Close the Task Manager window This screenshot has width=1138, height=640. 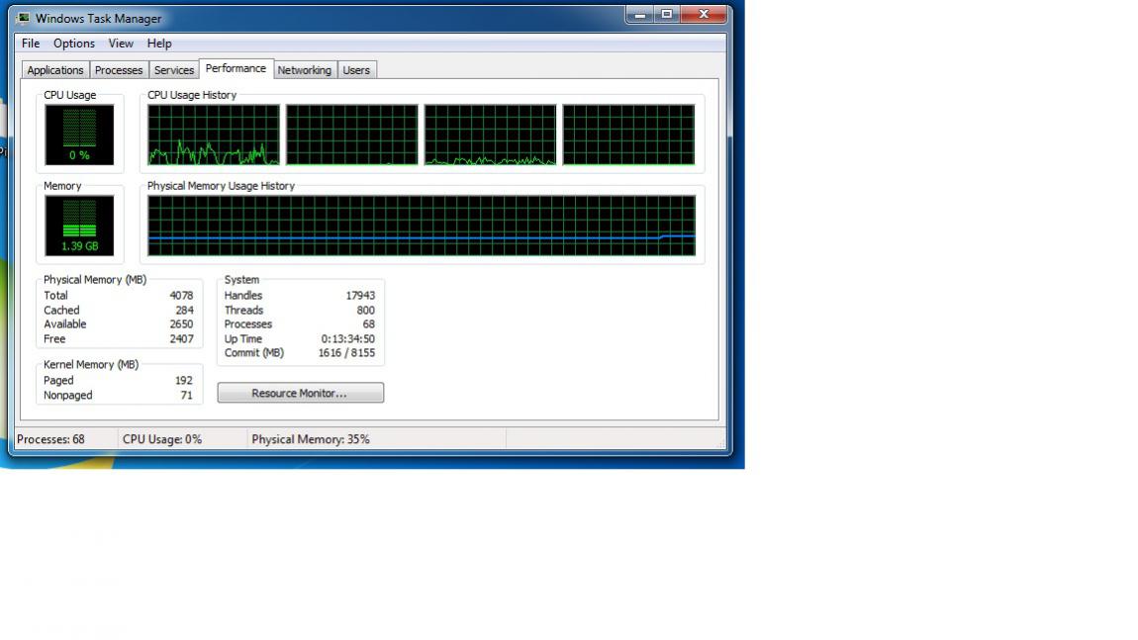click(x=704, y=15)
